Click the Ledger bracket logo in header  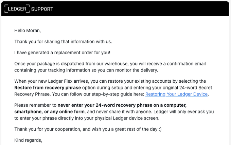[17, 9]
